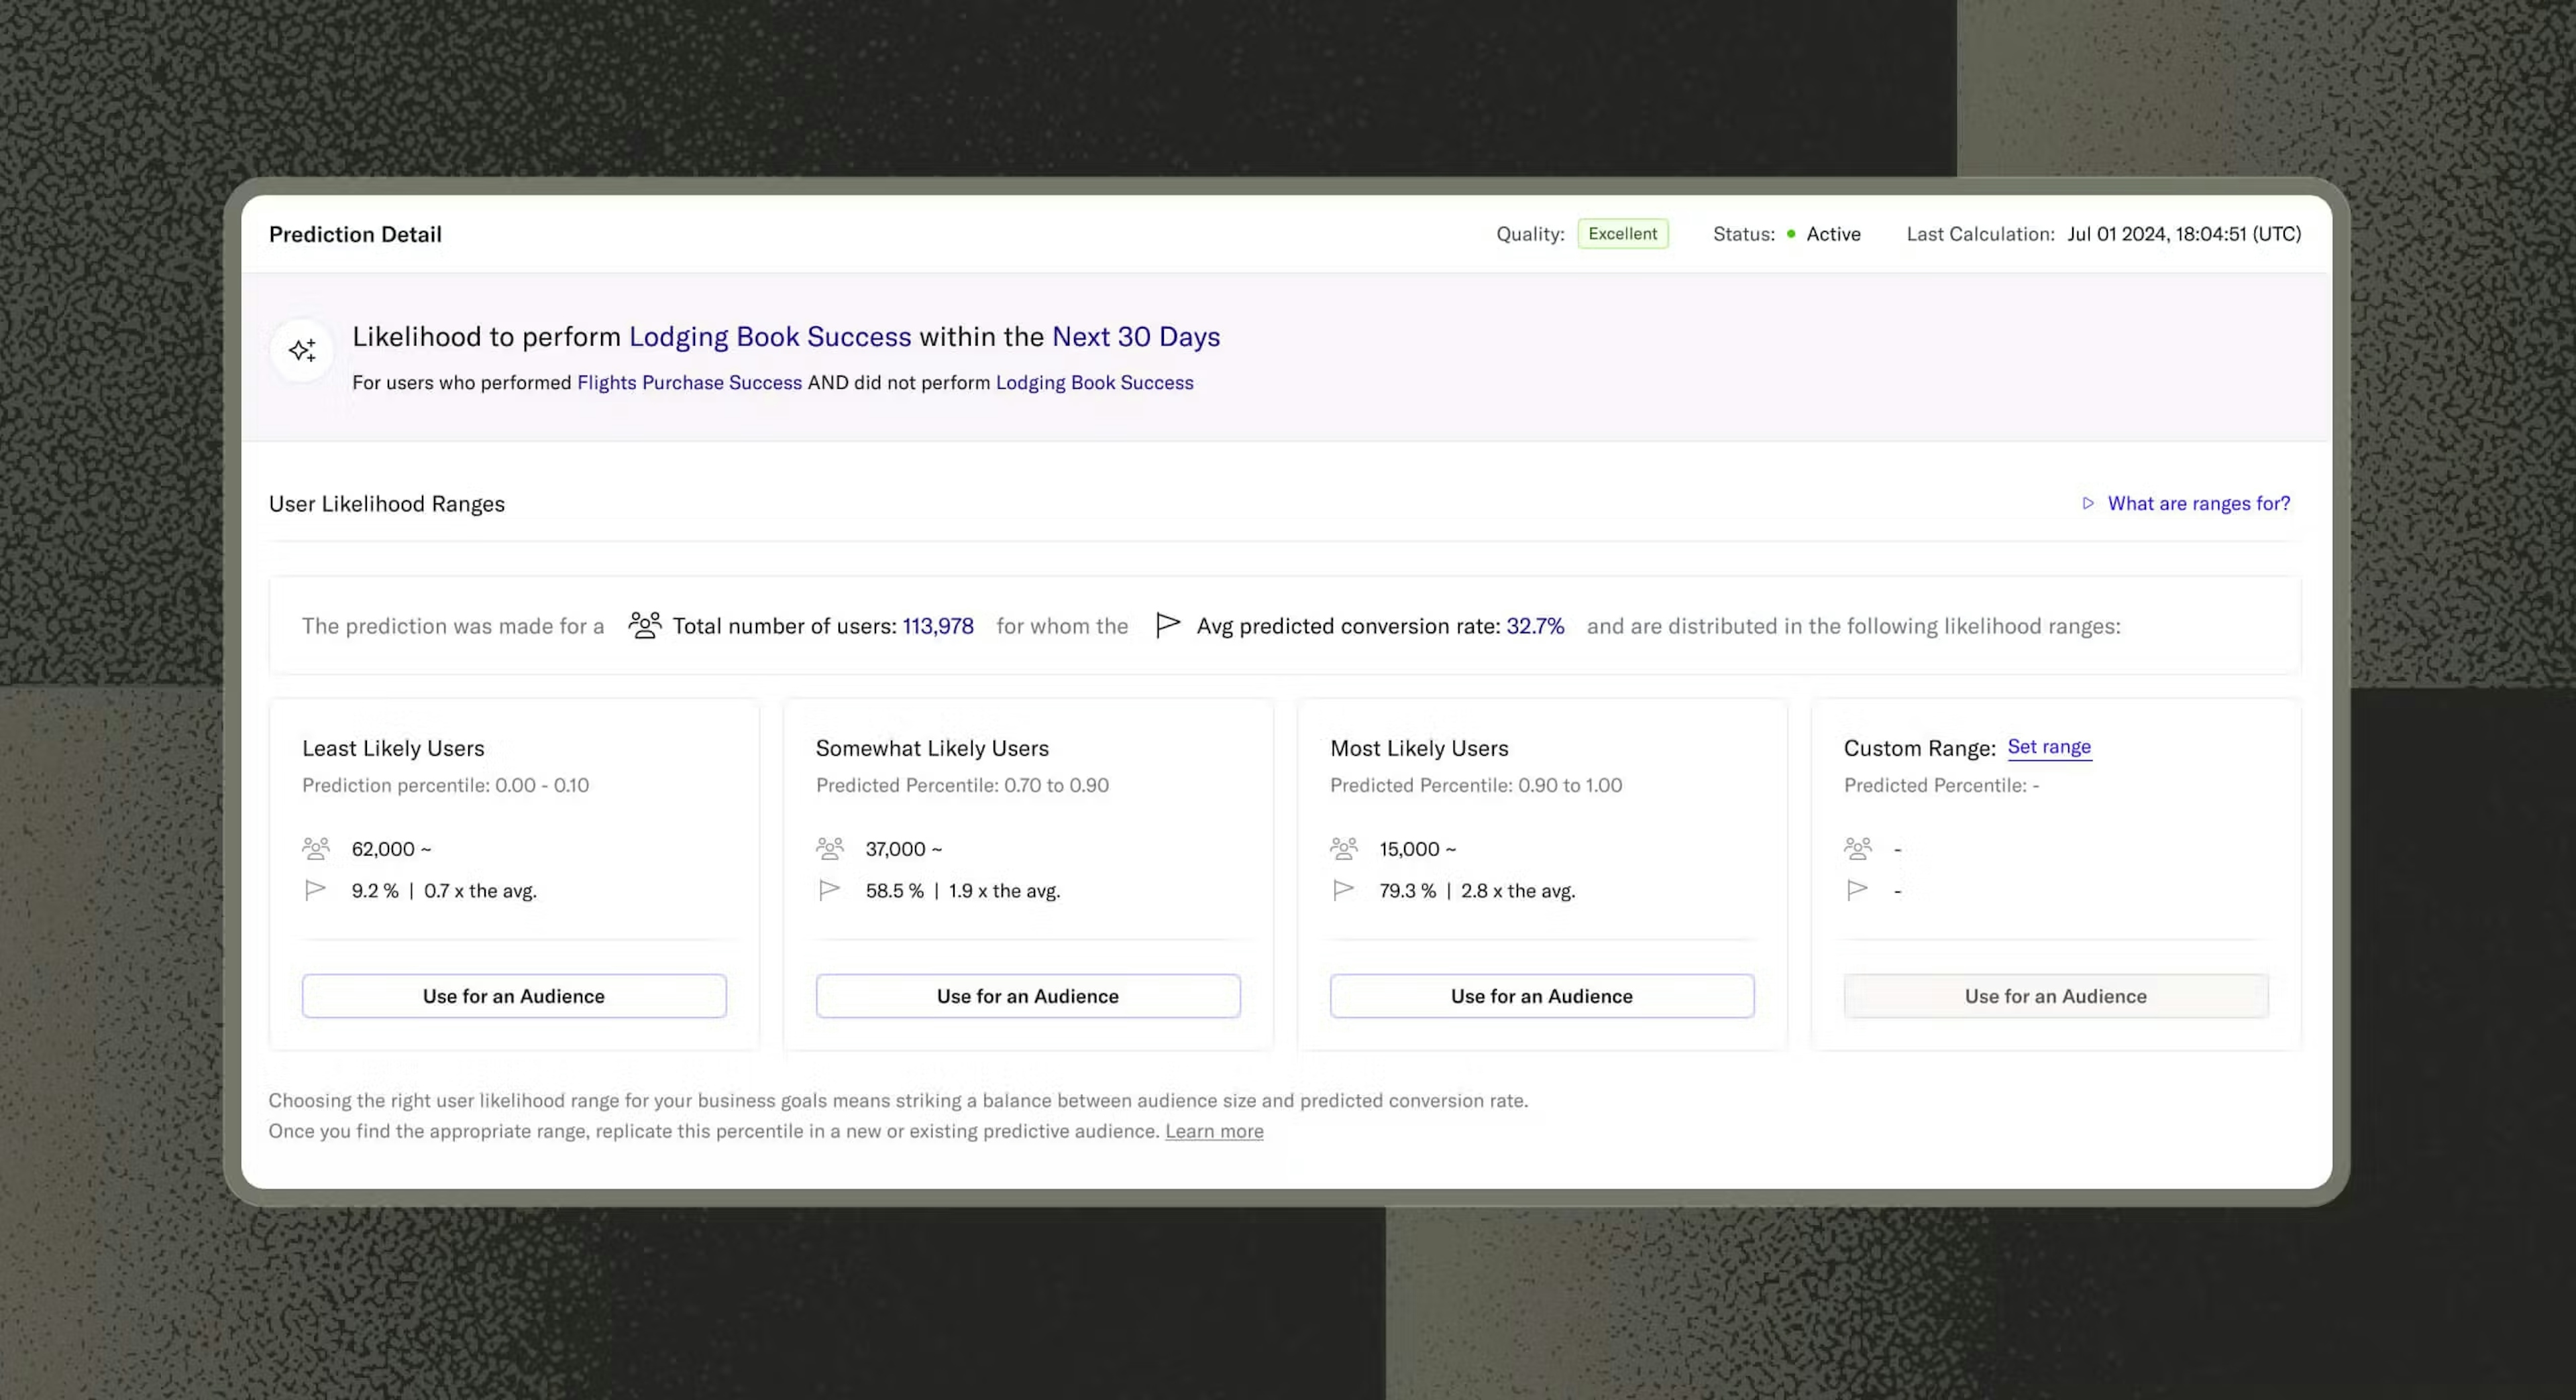Click the flag icon in Somewhat Likely Users card
Screen dimensions: 2576x1400
pos(830,889)
